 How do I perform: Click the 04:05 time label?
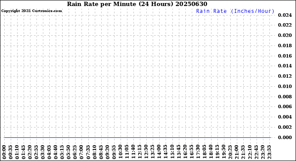point(49,152)
